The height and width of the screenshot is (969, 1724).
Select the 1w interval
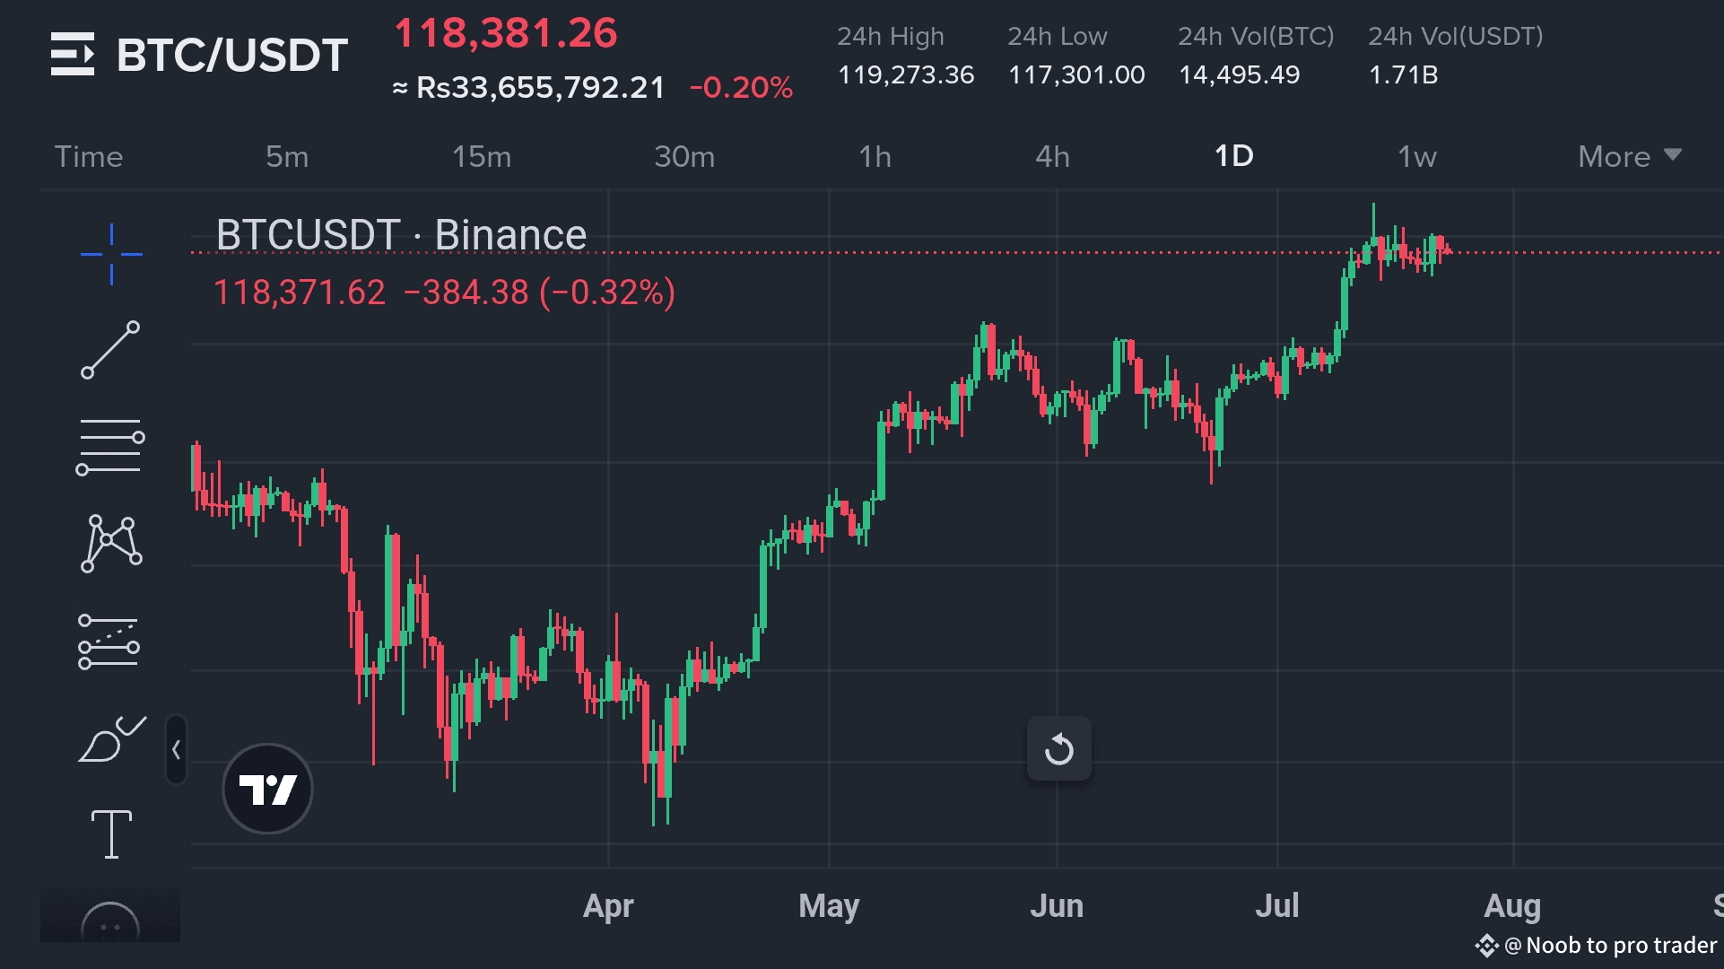[1416, 156]
